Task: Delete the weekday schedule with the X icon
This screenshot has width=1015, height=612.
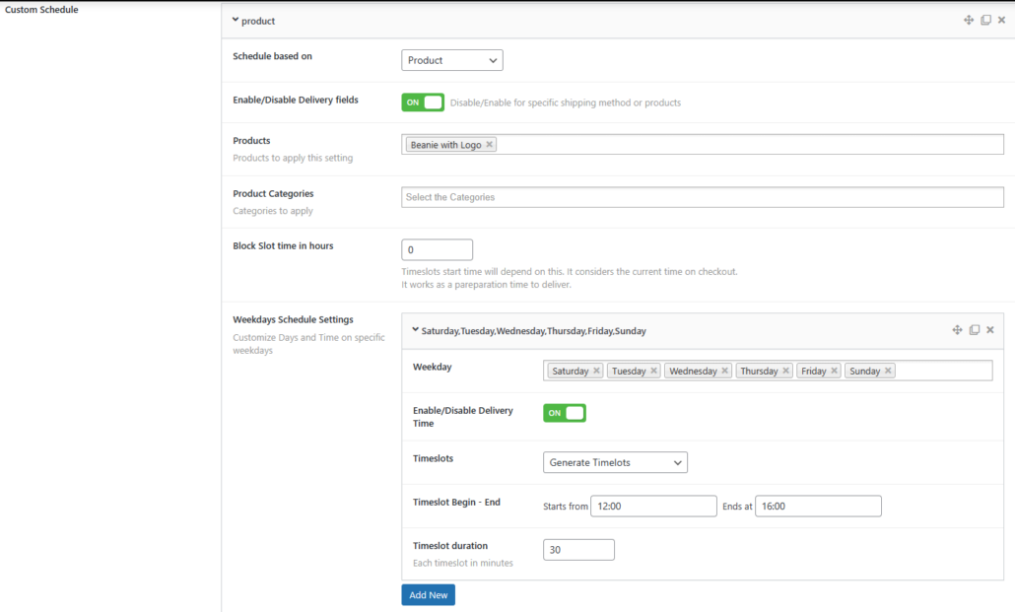Action: tap(989, 329)
